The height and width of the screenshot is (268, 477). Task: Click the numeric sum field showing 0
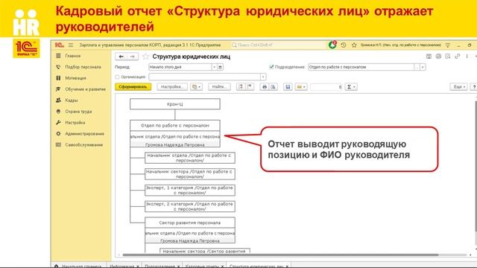click(x=326, y=87)
